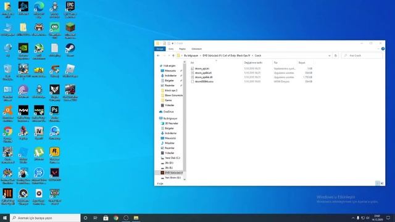The image size is (395, 222).
Task: Open the notification center icon
Action: (x=388, y=218)
